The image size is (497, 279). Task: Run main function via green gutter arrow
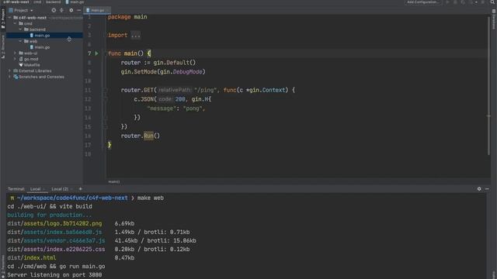pyautogui.click(x=96, y=53)
